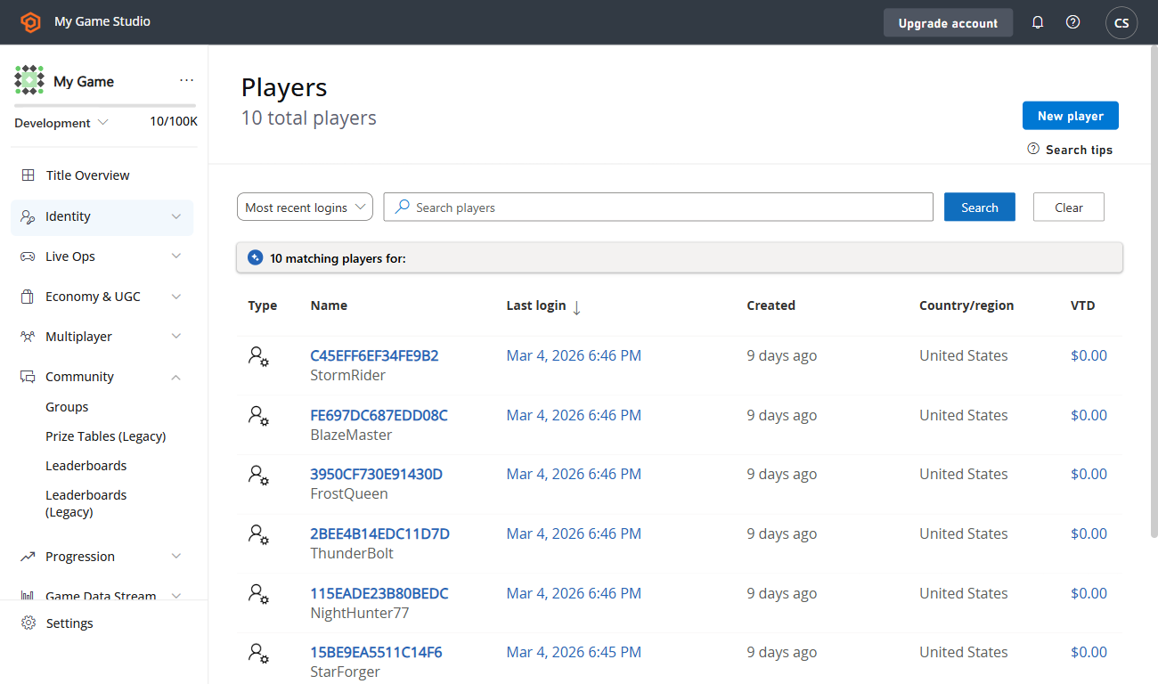
Task: Open player FE697DC687EDD08C
Action: [x=379, y=415]
